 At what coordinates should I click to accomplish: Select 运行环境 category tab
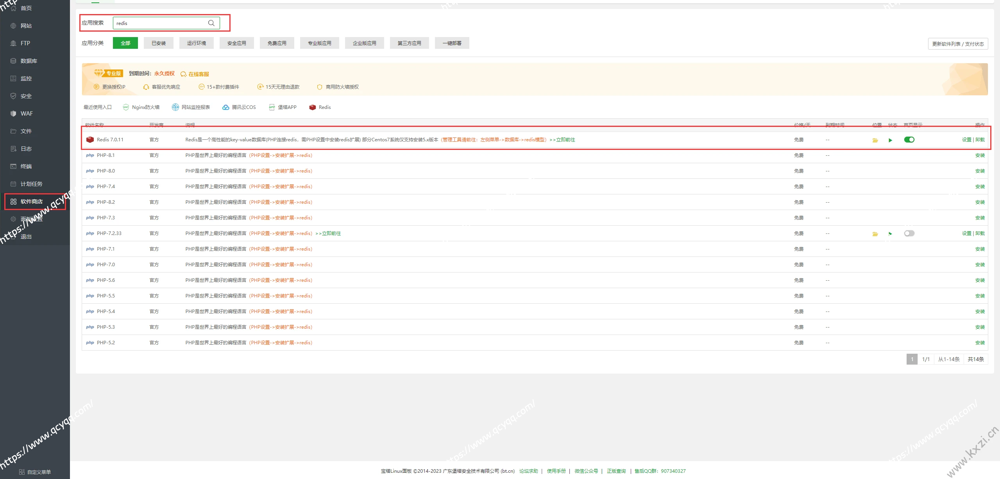coord(196,43)
